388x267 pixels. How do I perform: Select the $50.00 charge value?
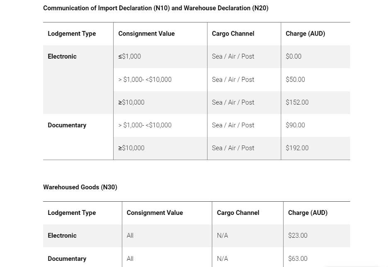click(295, 80)
